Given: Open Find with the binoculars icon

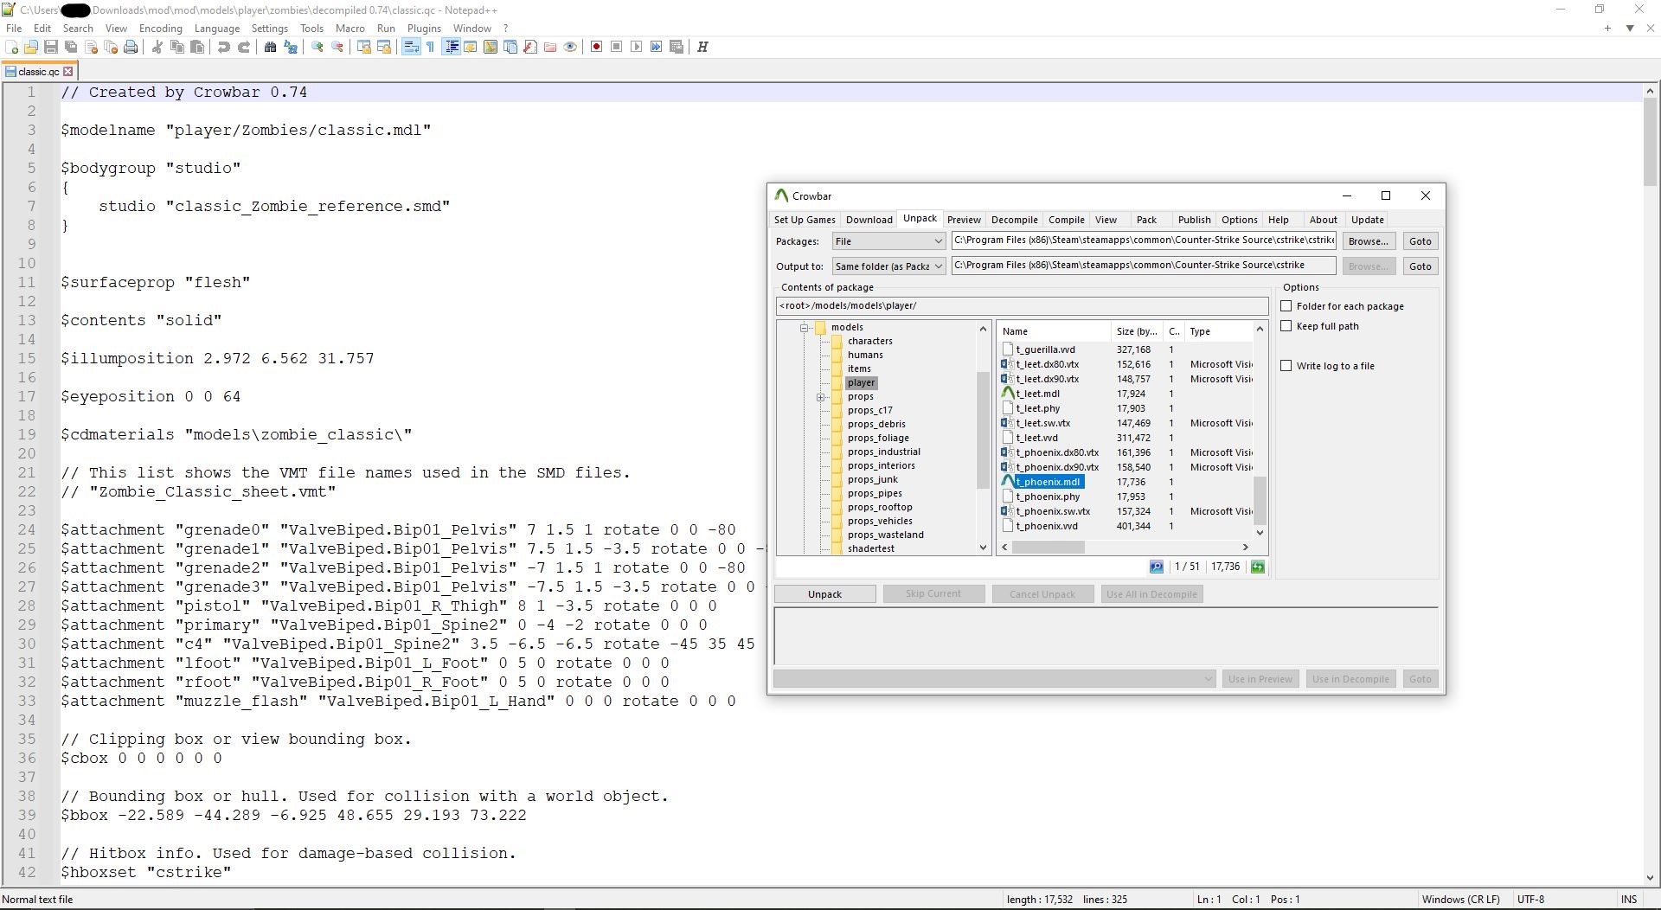Looking at the screenshot, I should (271, 47).
